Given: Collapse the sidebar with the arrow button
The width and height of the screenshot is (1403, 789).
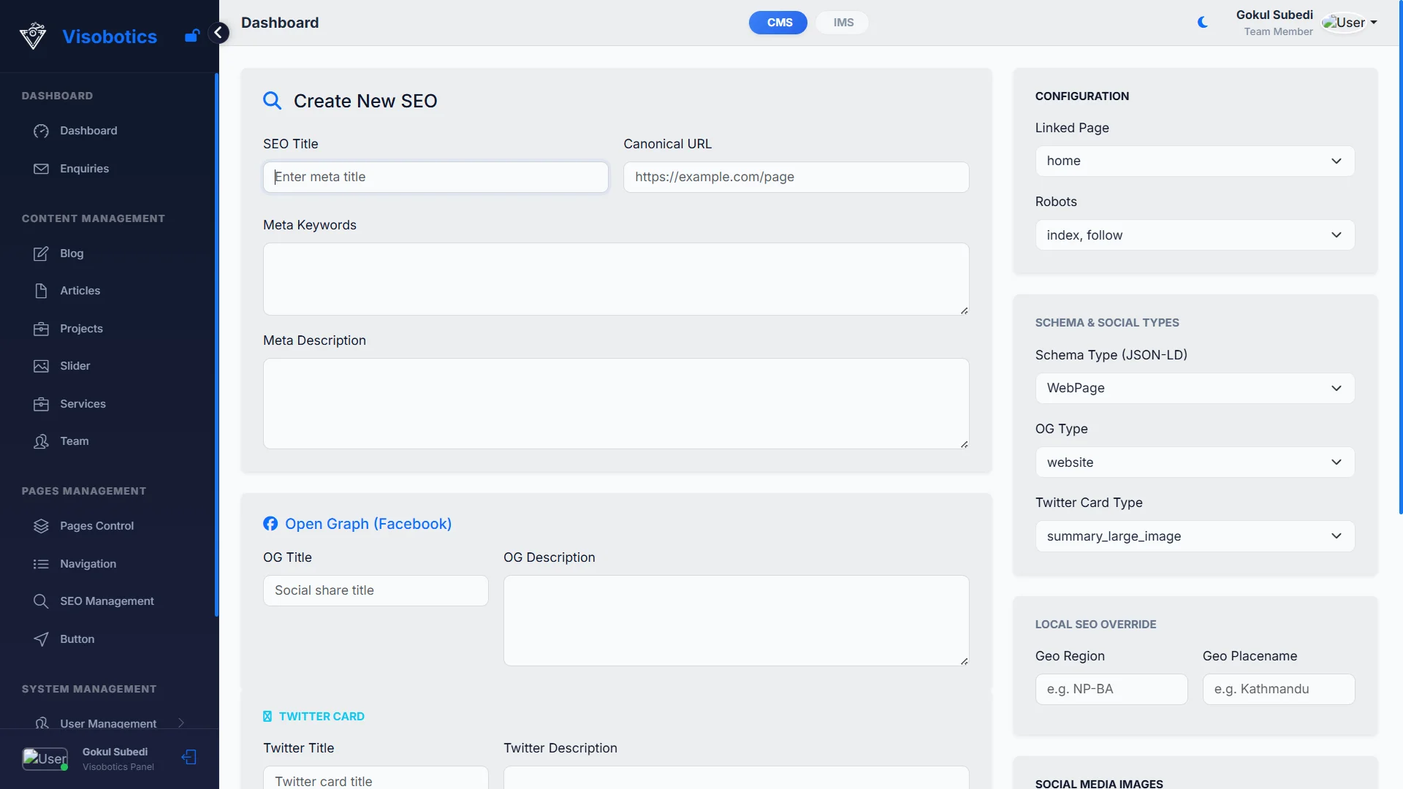Looking at the screenshot, I should tap(218, 33).
